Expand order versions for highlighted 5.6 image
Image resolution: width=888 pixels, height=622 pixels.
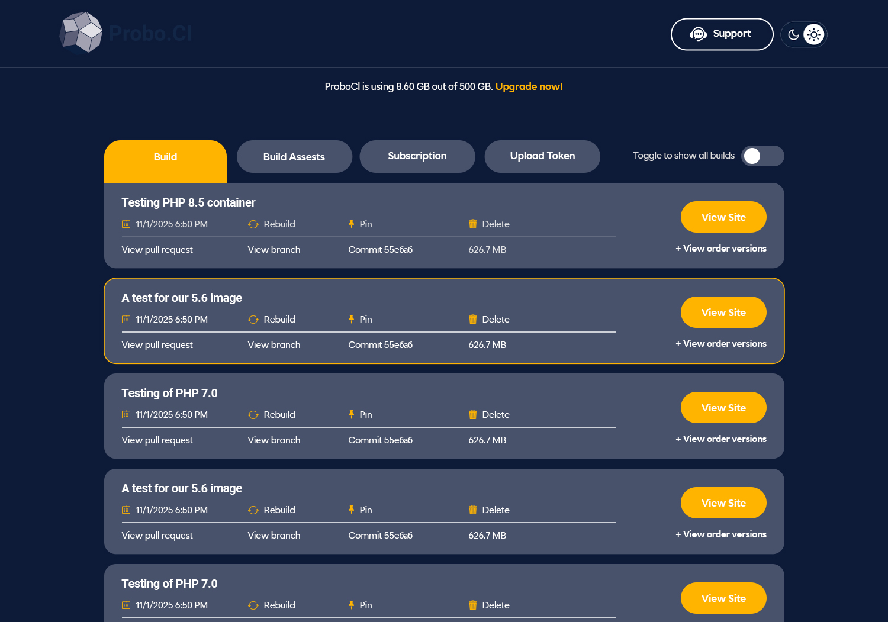click(x=721, y=344)
